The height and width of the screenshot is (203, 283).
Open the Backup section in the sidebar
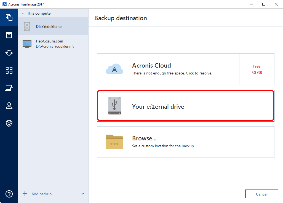[9, 17]
